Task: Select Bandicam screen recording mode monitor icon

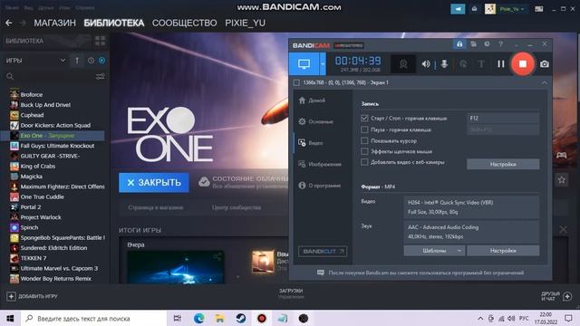Action: click(x=304, y=64)
